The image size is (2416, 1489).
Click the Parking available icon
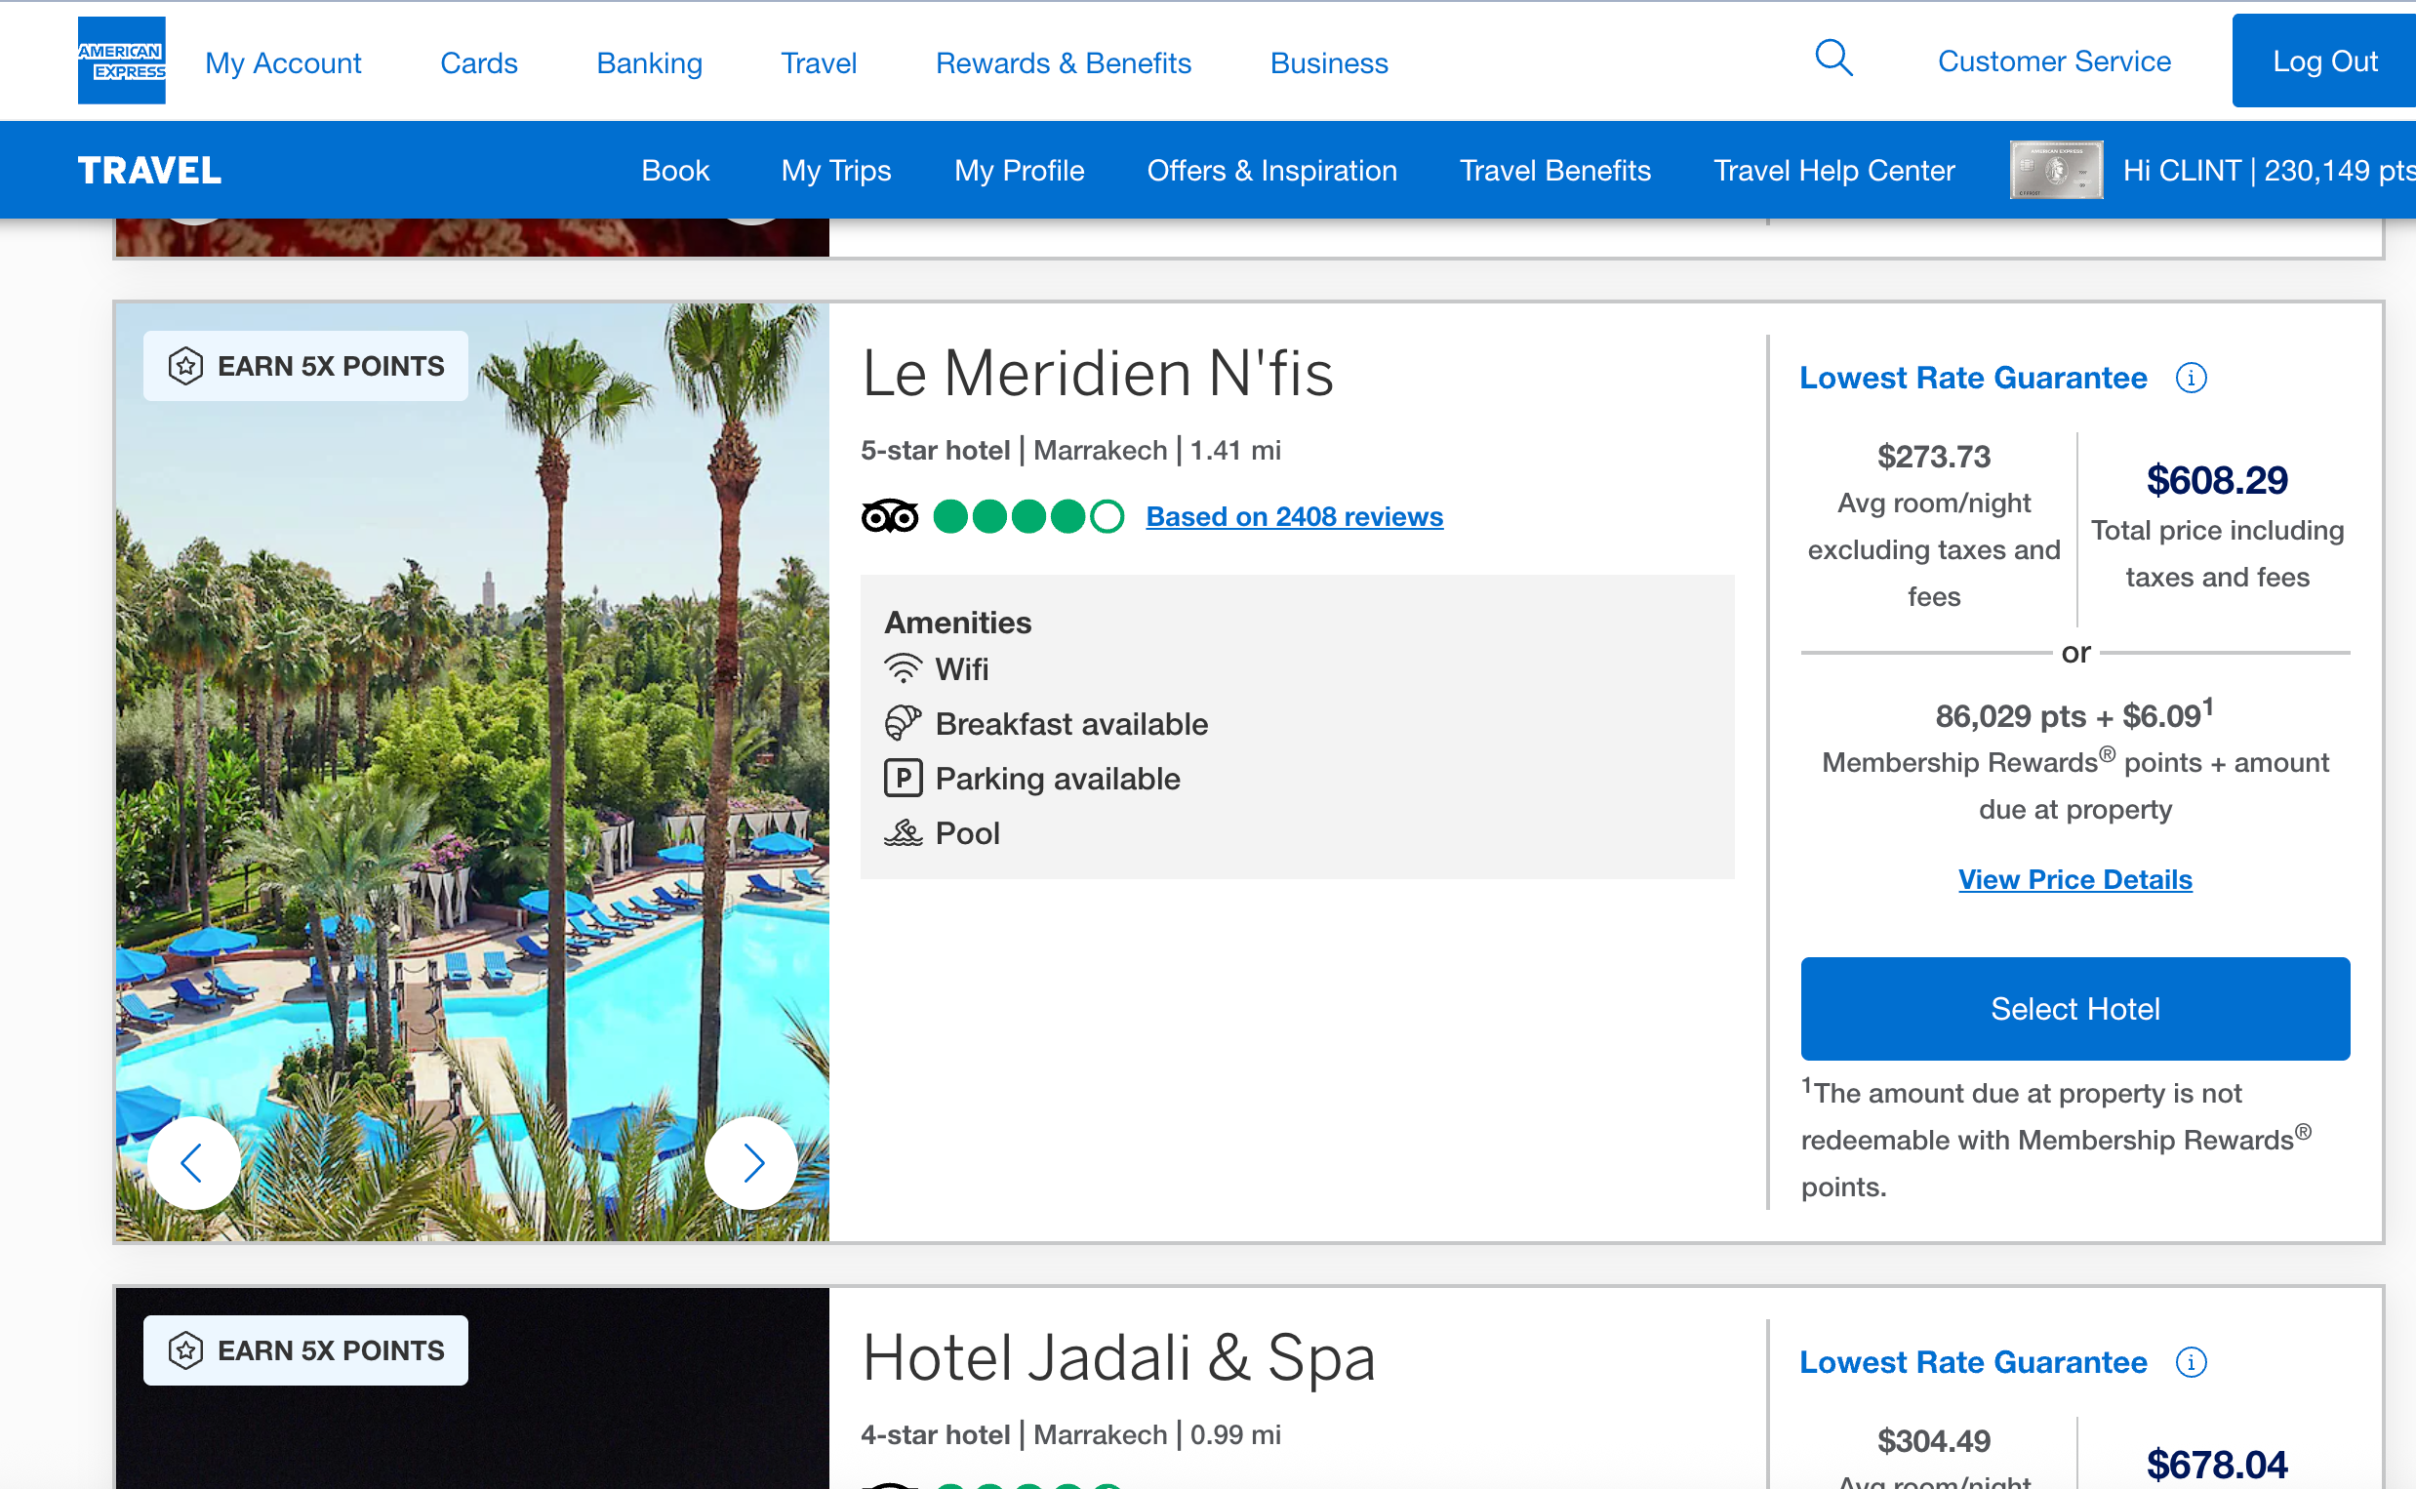(903, 778)
